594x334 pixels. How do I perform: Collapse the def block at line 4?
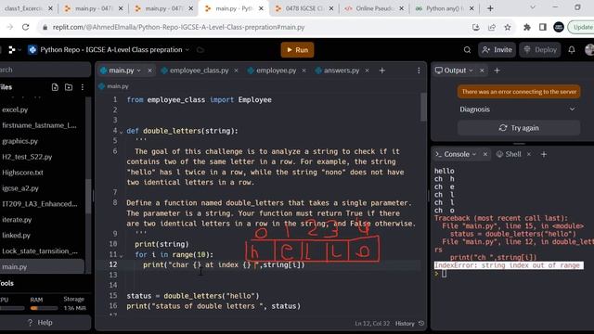point(122,132)
